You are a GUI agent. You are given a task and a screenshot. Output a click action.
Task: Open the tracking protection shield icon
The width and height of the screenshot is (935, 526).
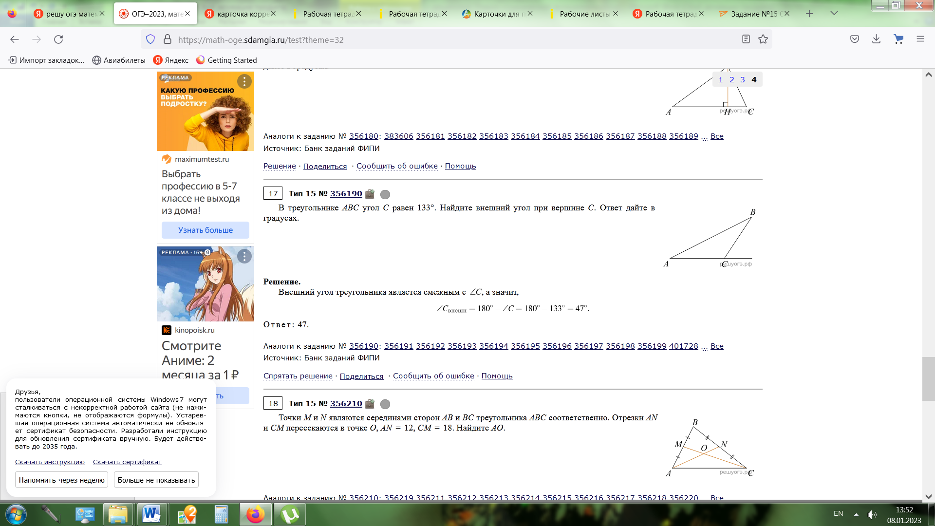pyautogui.click(x=150, y=39)
